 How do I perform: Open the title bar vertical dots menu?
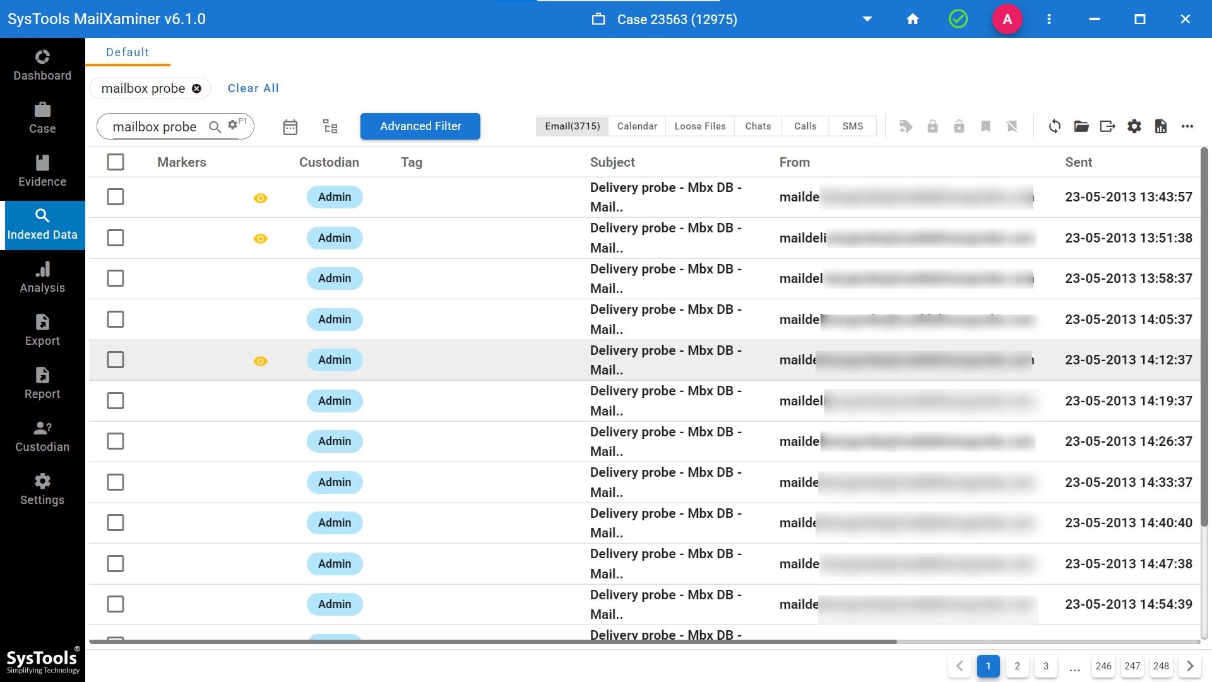1049,19
